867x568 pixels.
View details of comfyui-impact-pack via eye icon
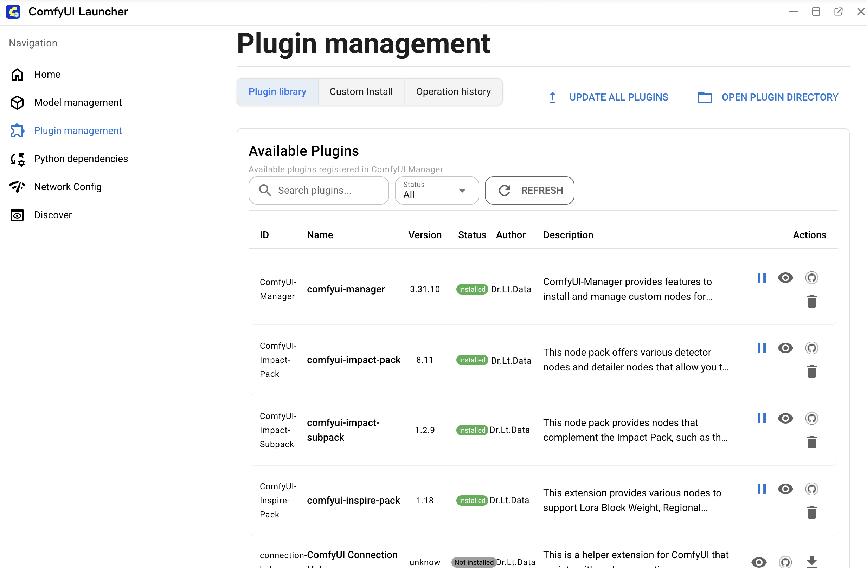point(785,348)
